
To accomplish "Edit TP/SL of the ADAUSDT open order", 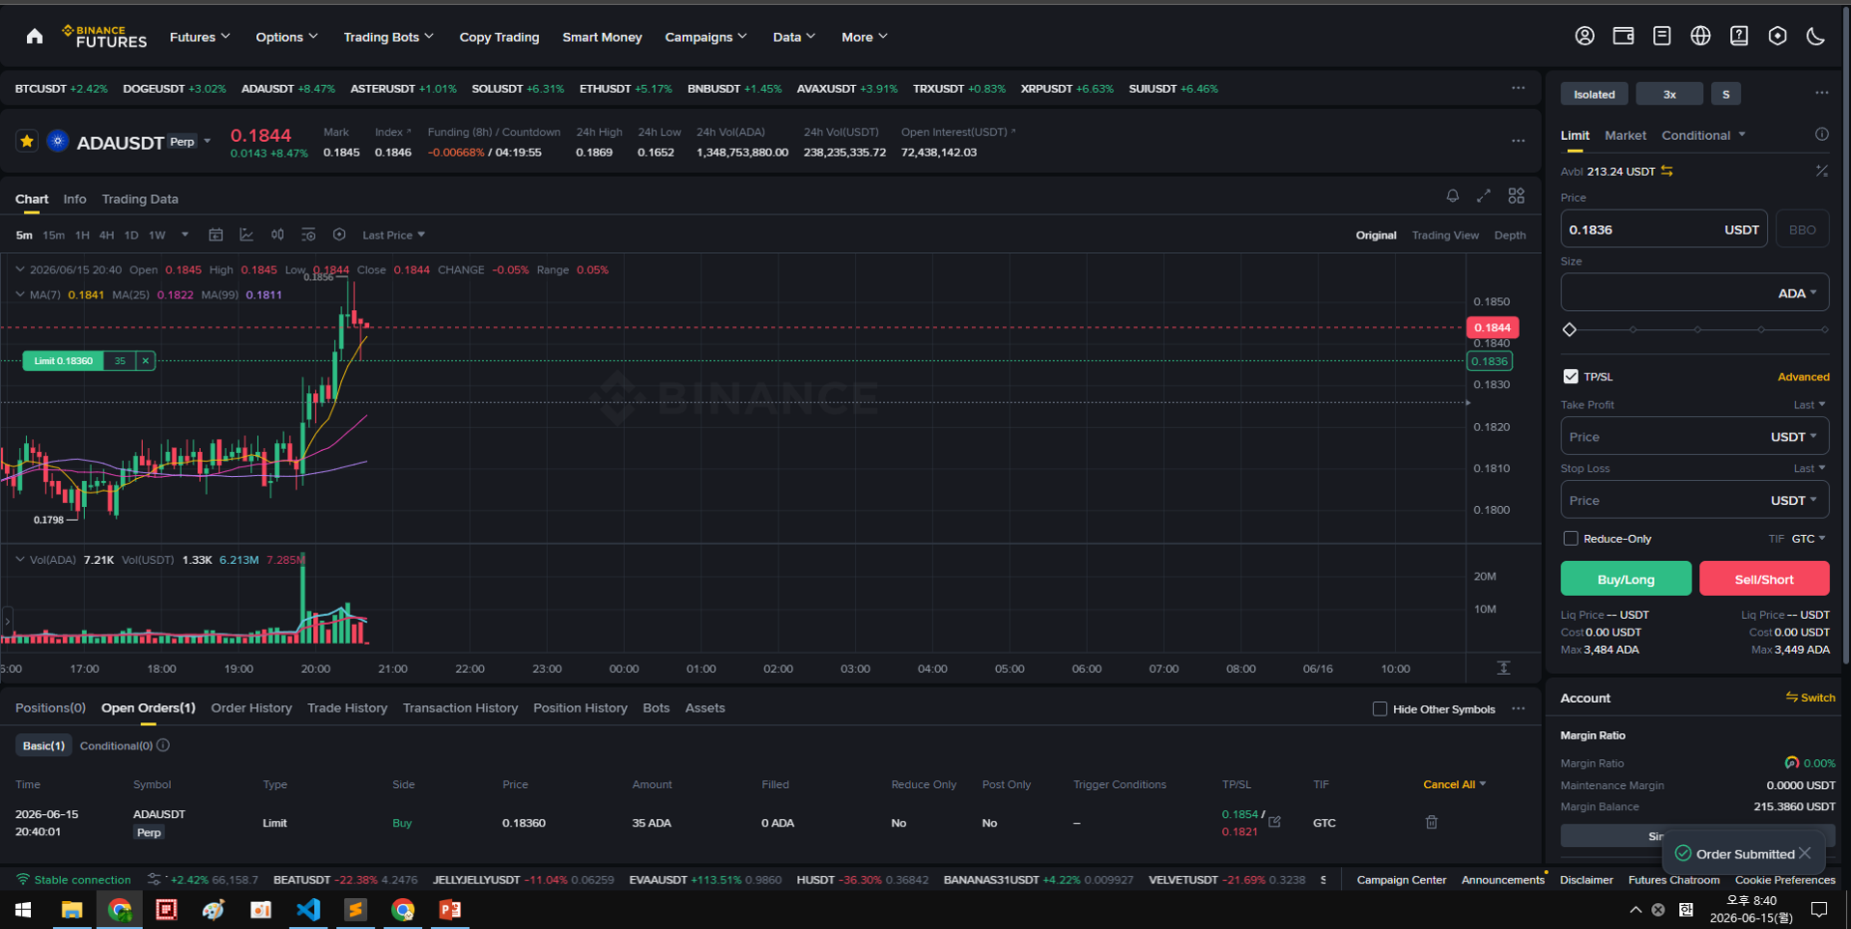I will click(x=1275, y=821).
